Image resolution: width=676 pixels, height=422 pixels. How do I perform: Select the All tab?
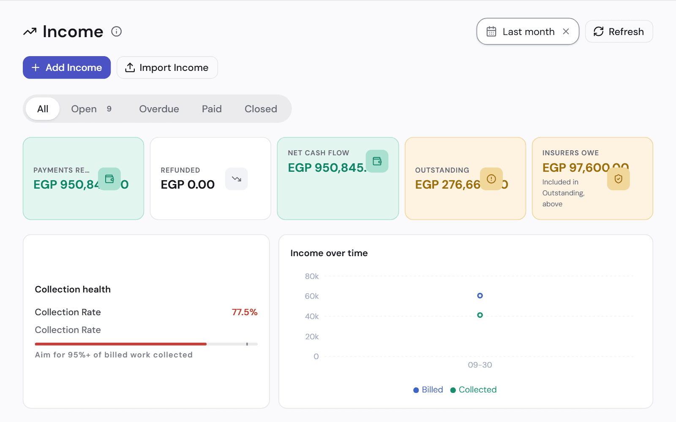43,109
